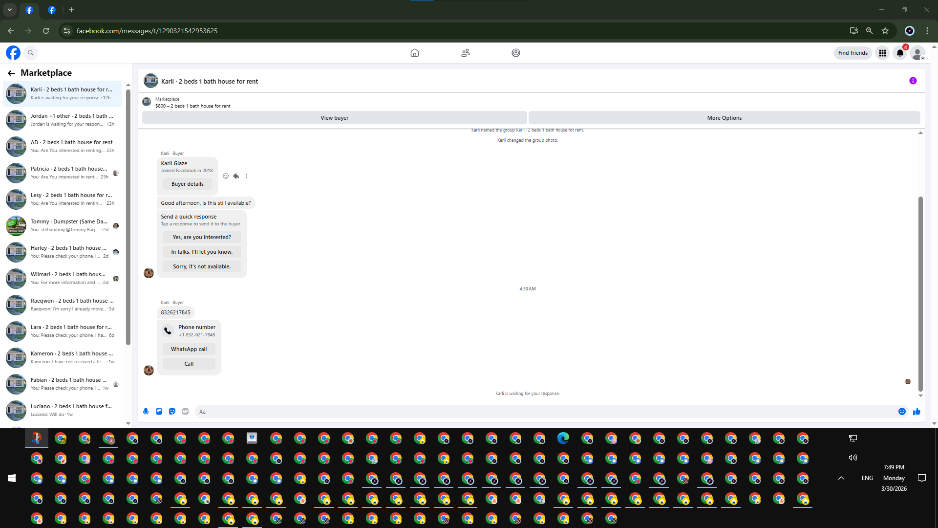Viewport: 938px width, 528px height.
Task: Open the GIF picker icon
Action: coord(185,412)
